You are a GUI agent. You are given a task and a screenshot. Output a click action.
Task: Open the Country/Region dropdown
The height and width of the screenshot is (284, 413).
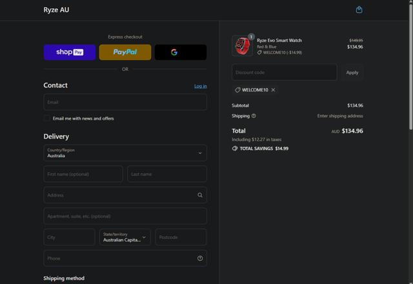[x=125, y=153]
